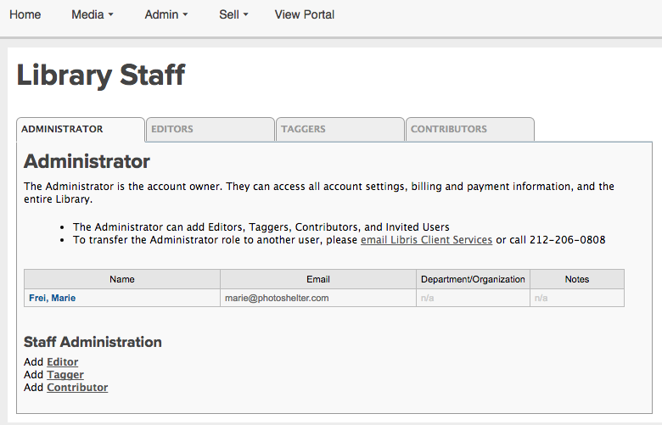
Task: Click the n/a Department/Organization cell
Action: [x=473, y=298]
